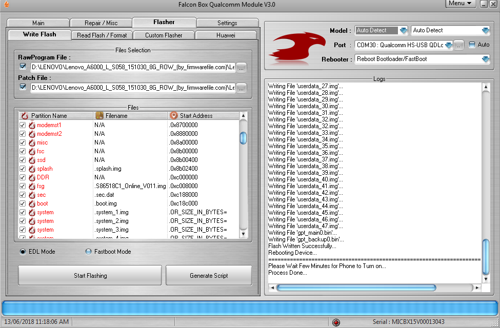The image size is (500, 328).
Task: Click the port refresh button beside COM30
Action: 458,45
